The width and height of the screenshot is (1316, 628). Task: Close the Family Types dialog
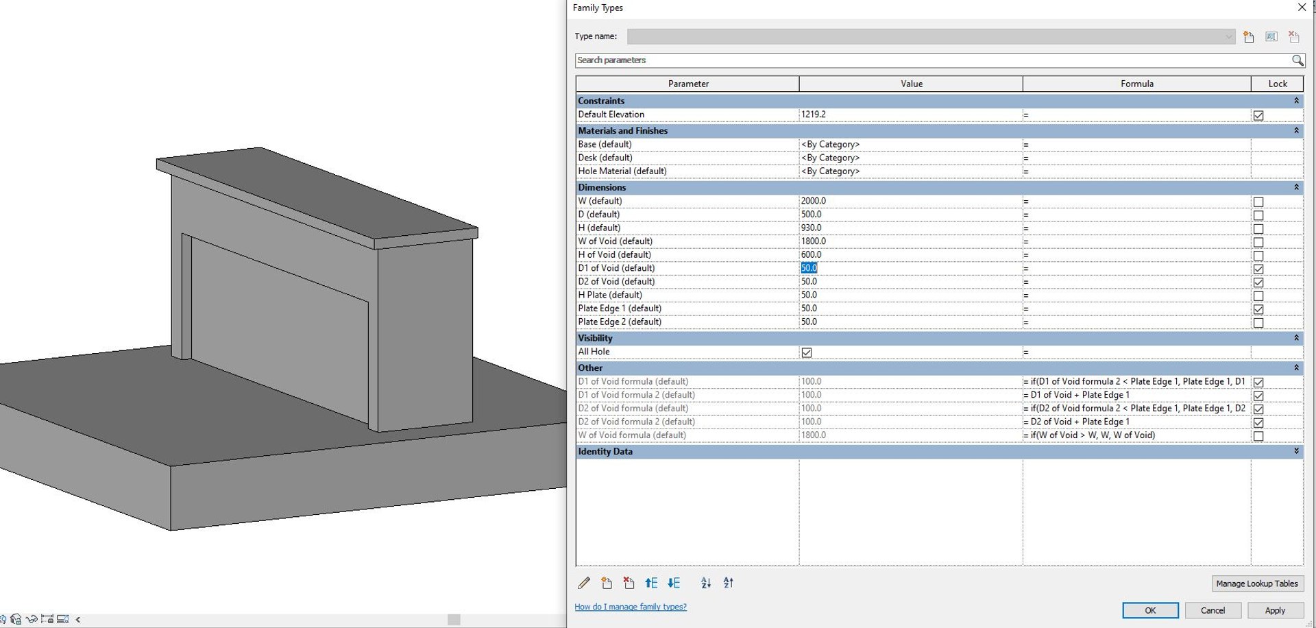click(1302, 8)
